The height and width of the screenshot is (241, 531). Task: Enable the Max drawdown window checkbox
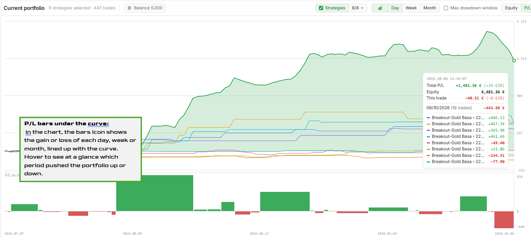pyautogui.click(x=446, y=8)
